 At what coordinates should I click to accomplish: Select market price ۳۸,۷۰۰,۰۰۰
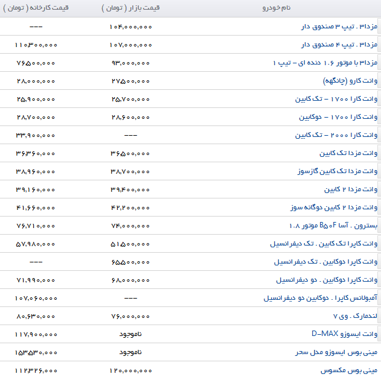130,172
